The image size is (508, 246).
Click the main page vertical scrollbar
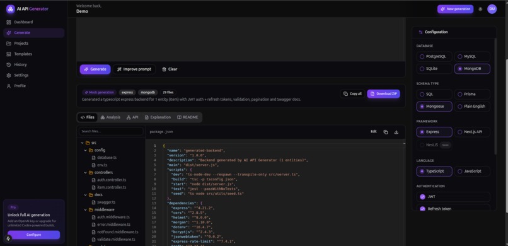(506, 136)
